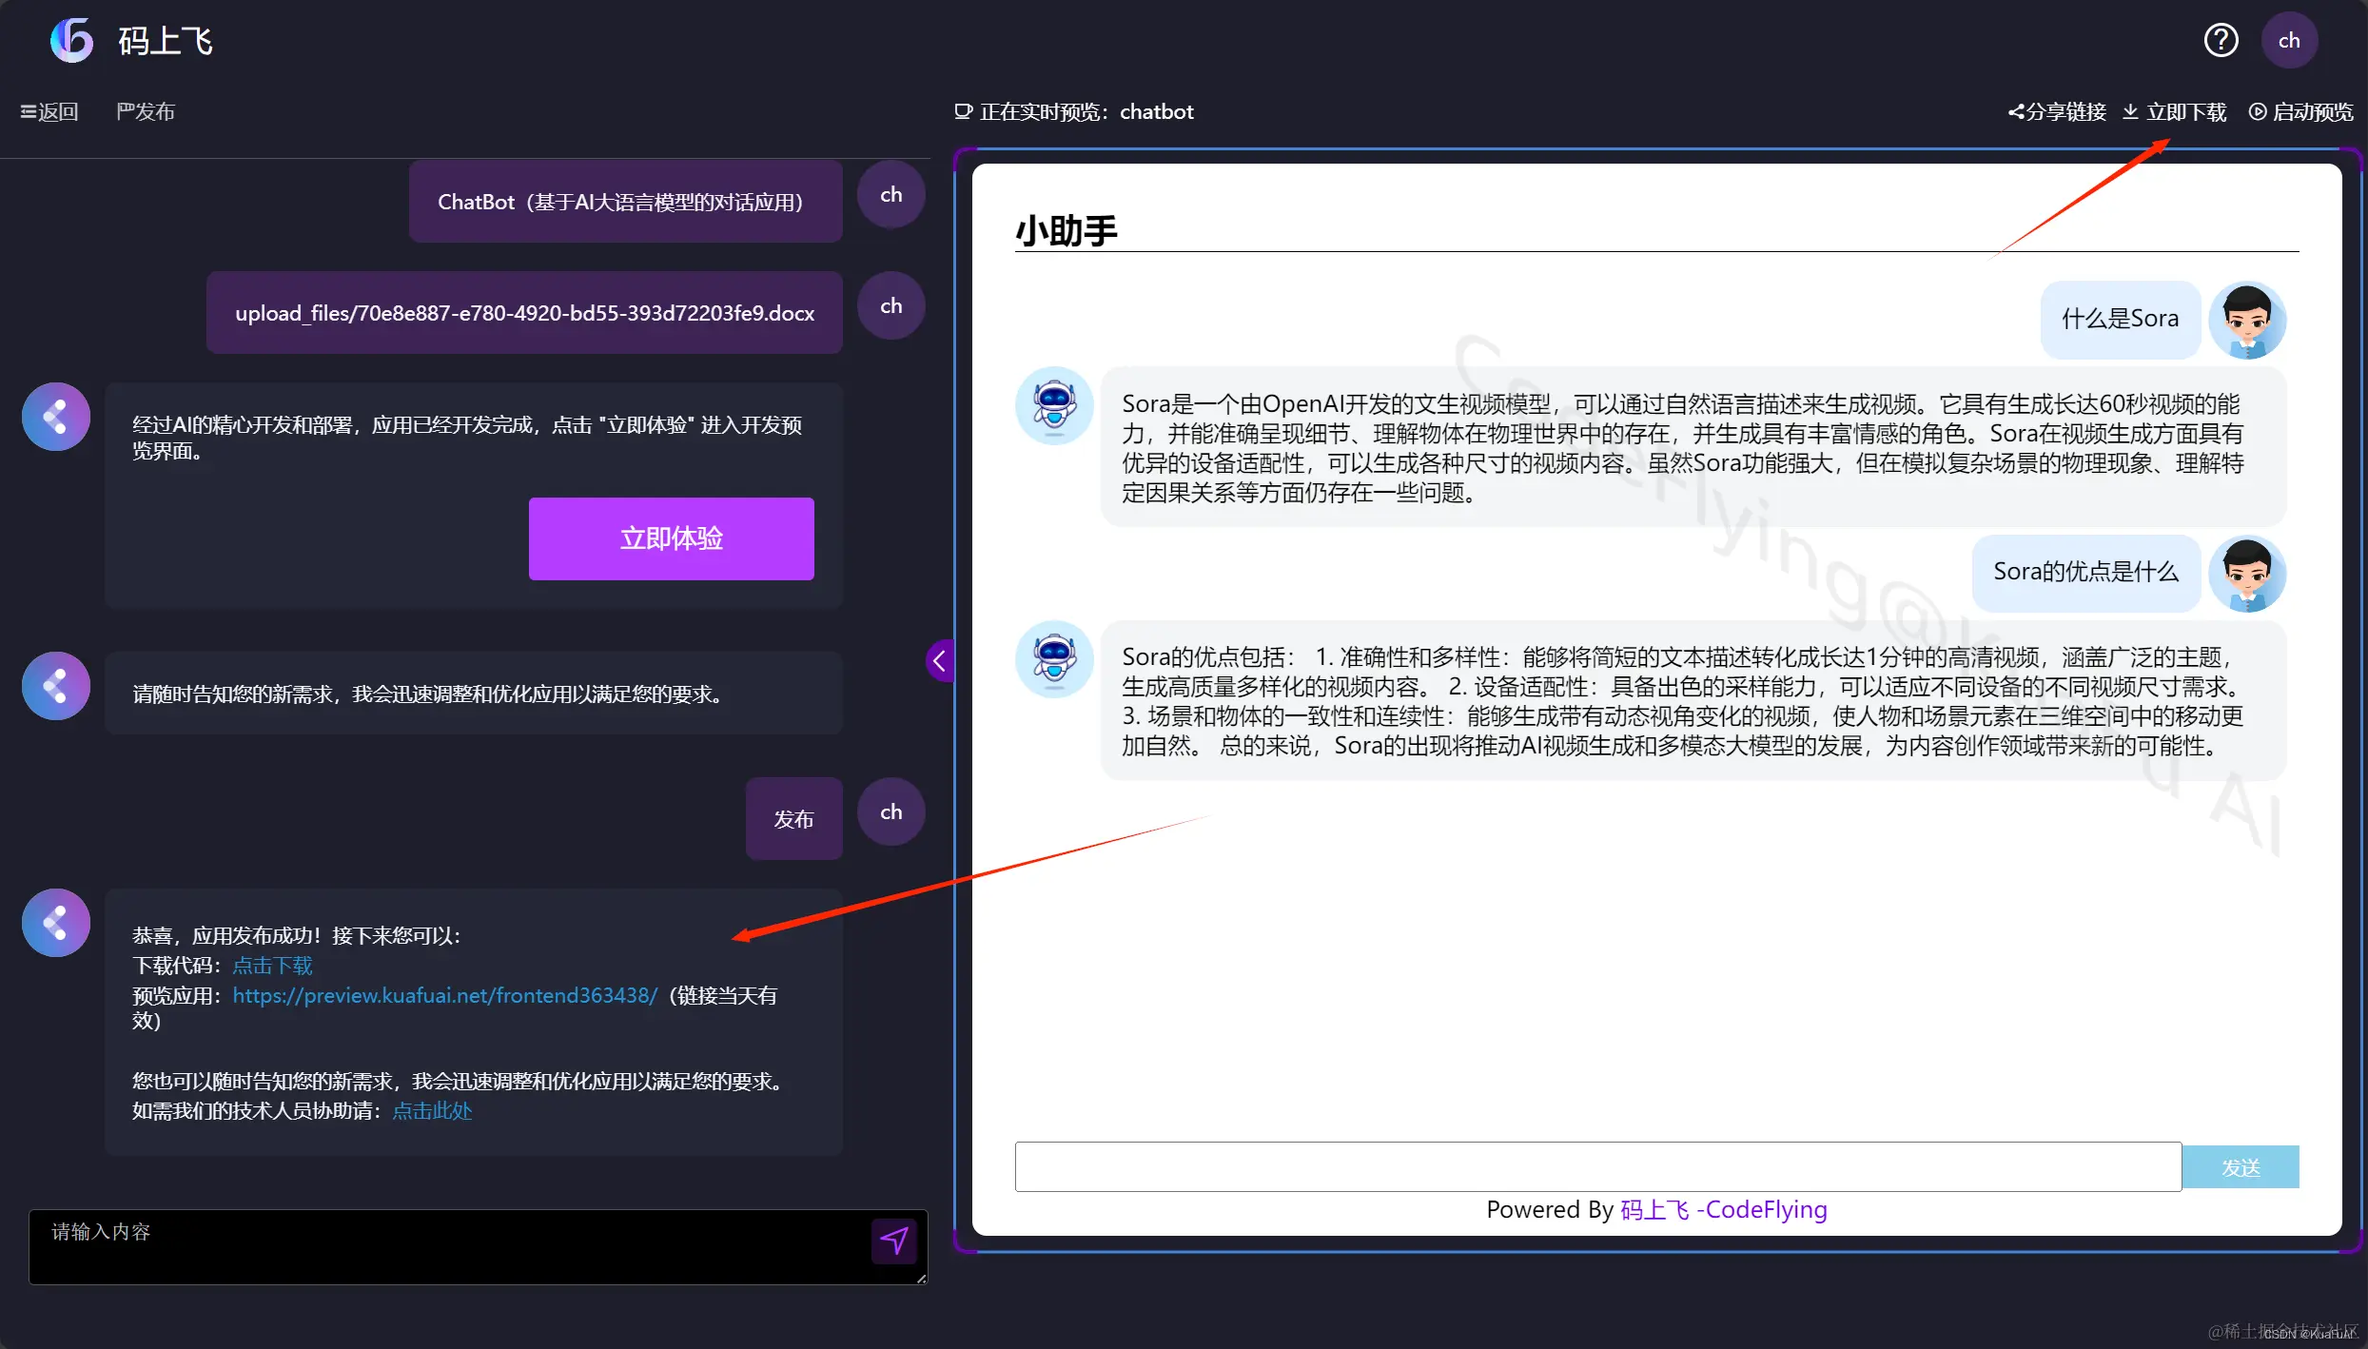Click the live preview monitor icon

click(x=963, y=112)
